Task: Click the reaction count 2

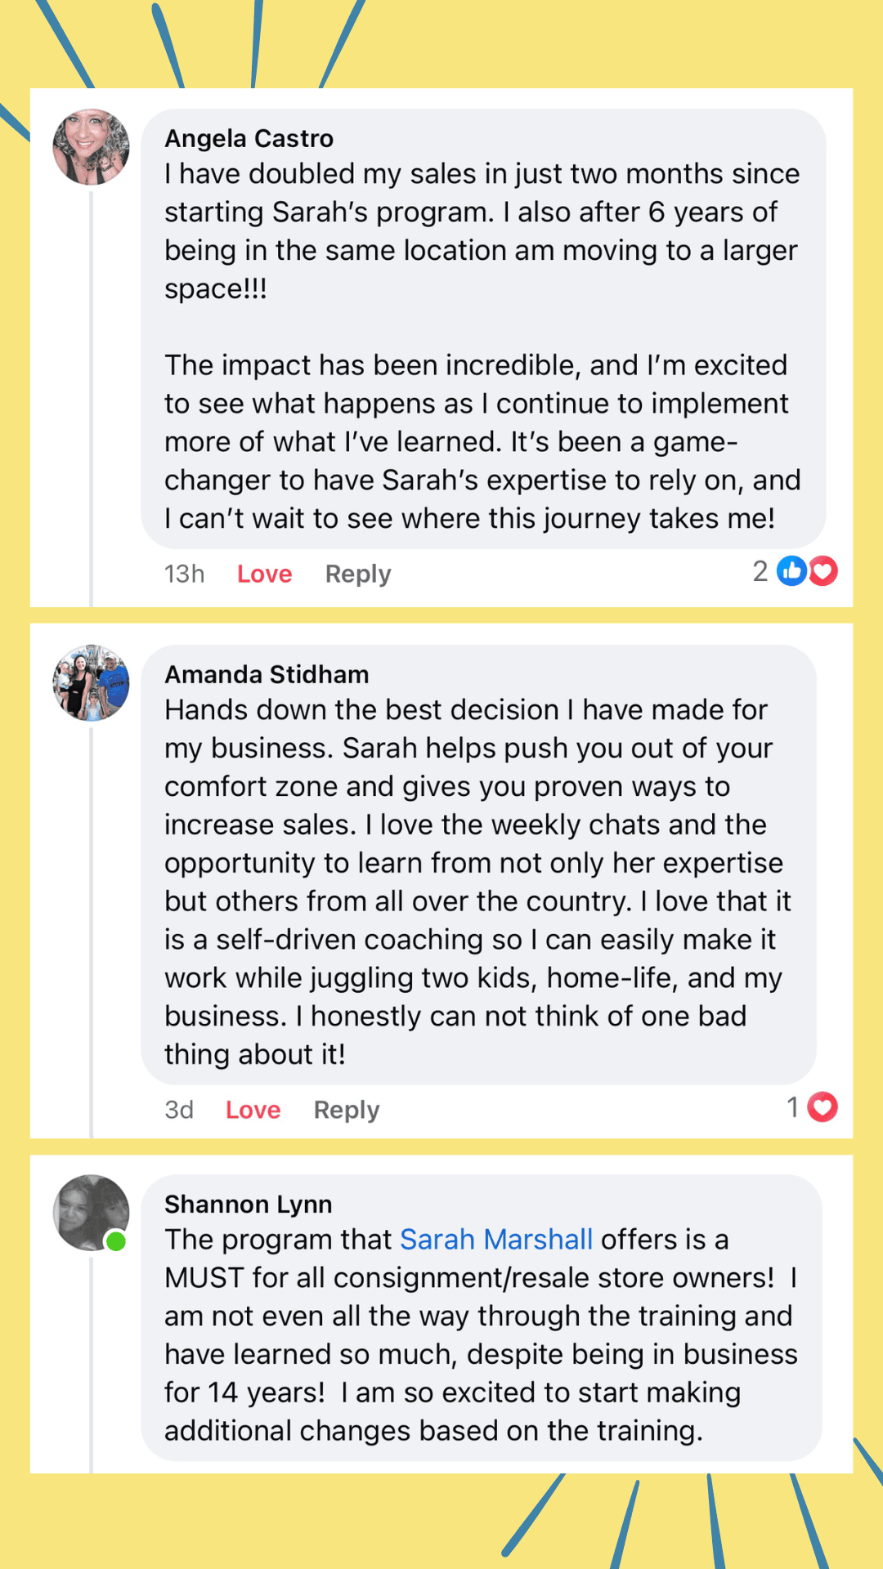Action: 760,570
